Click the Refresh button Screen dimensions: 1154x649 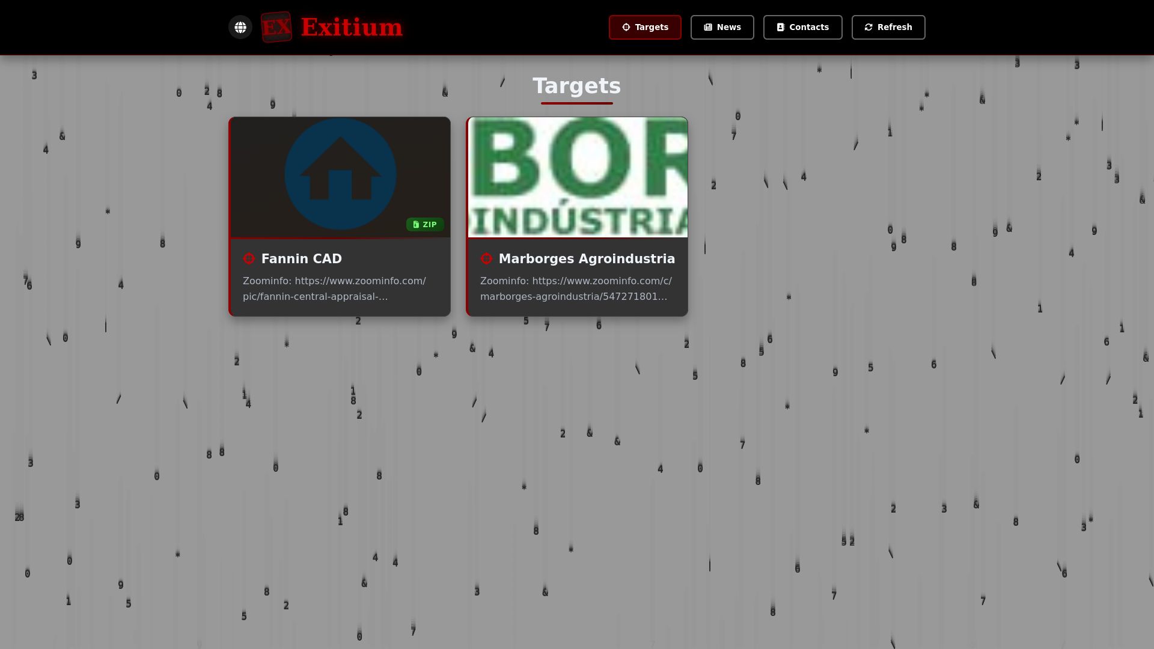[888, 27]
